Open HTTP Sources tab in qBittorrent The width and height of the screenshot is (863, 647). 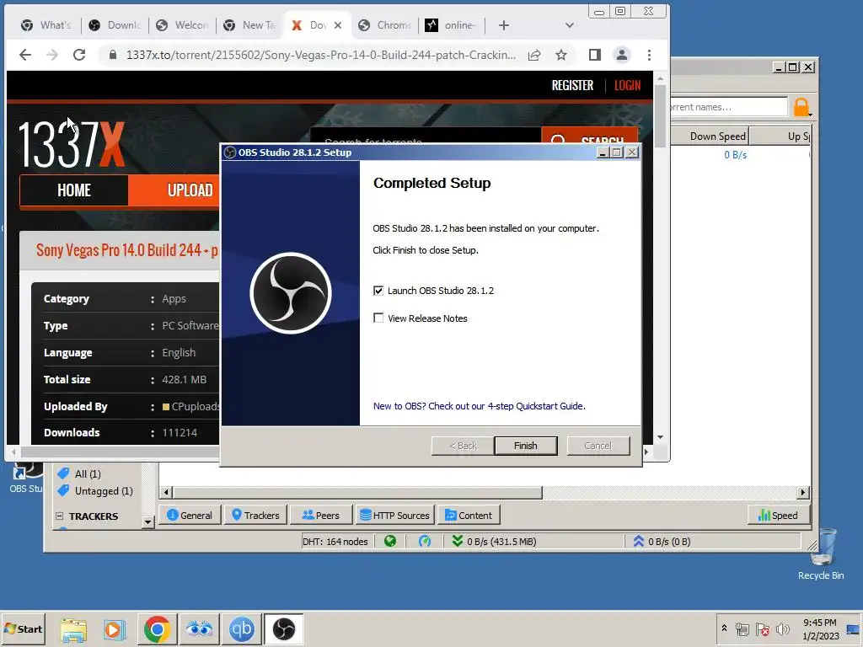click(394, 516)
